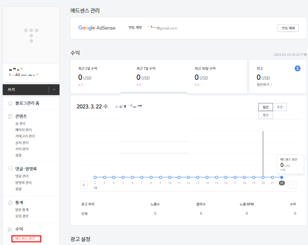Open 방문 통계 under 통계

(23, 210)
